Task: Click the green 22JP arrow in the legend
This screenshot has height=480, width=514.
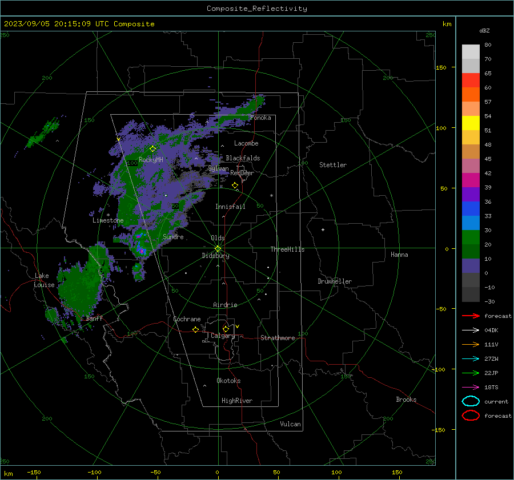Action: point(471,373)
